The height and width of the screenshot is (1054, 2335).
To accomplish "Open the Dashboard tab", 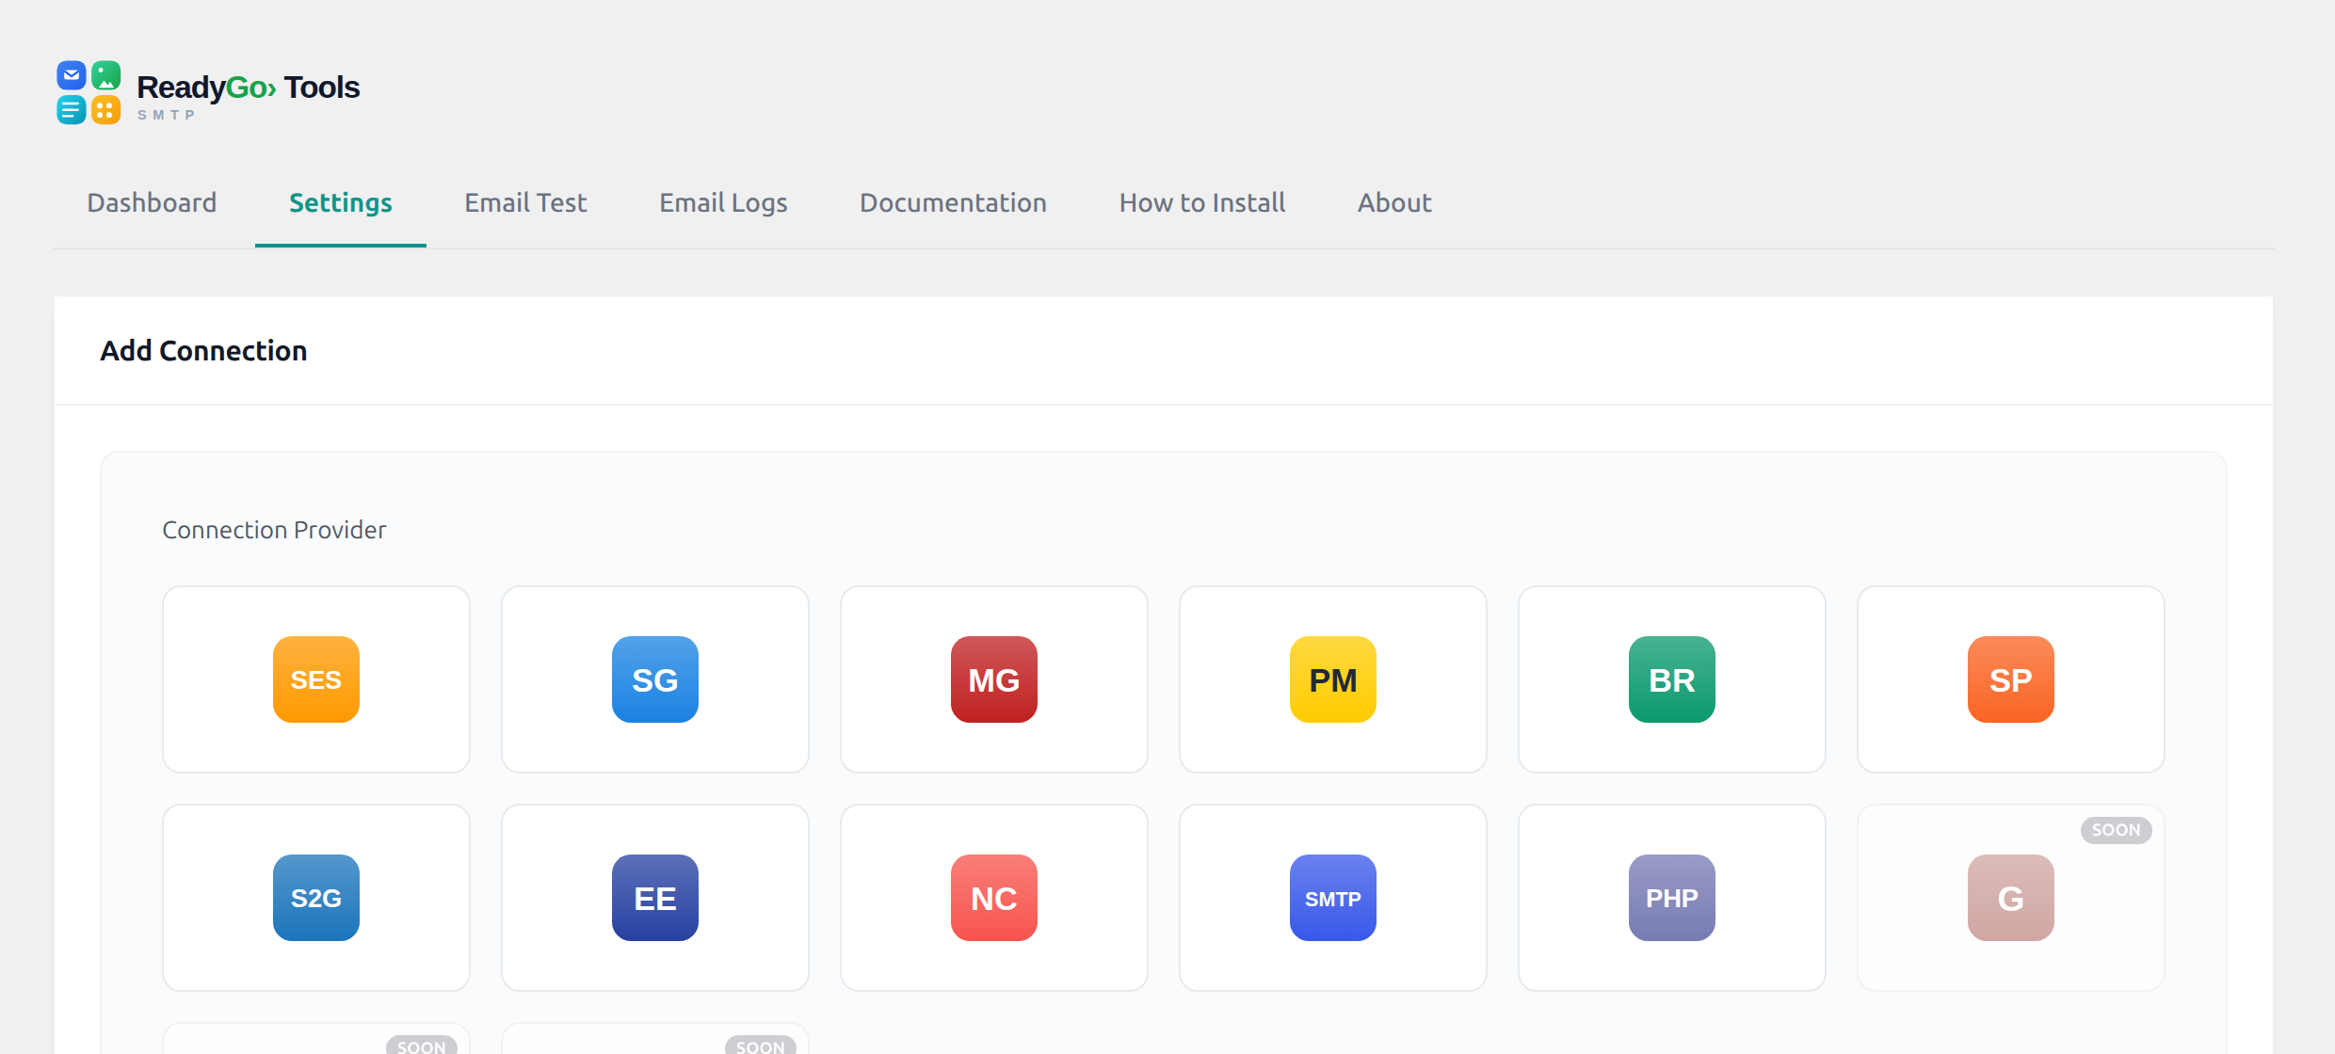I will [x=152, y=202].
